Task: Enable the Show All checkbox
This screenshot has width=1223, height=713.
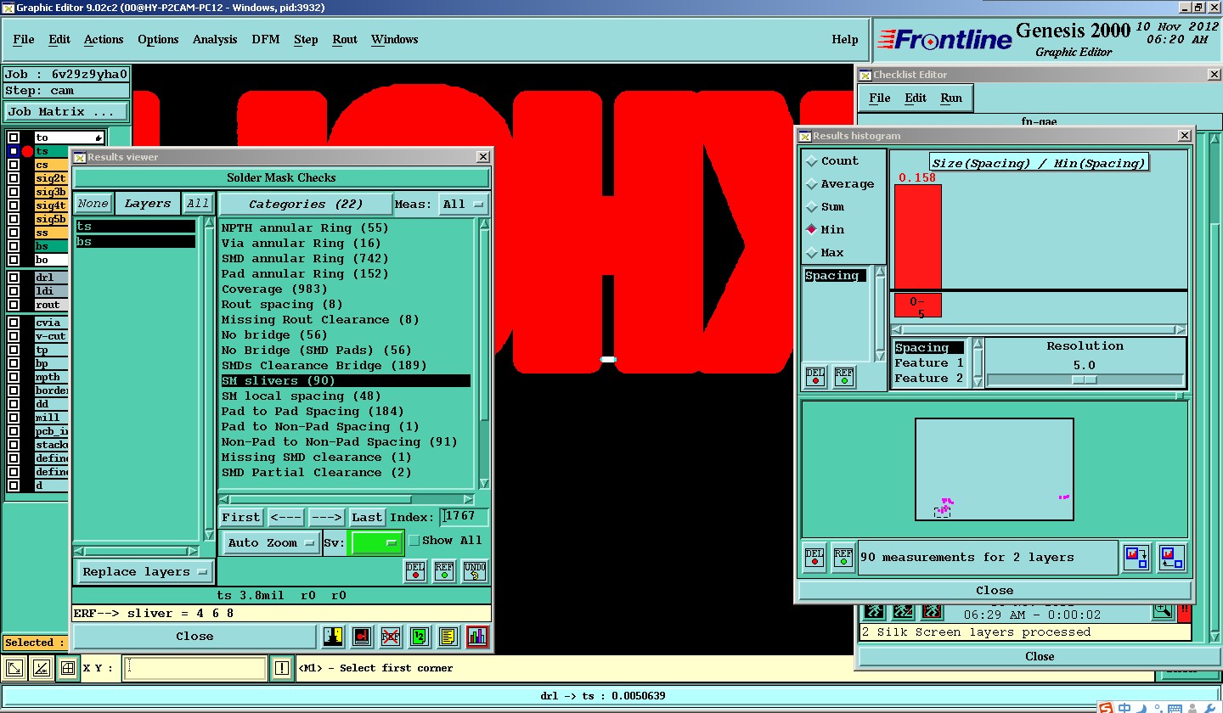Action: (x=414, y=540)
